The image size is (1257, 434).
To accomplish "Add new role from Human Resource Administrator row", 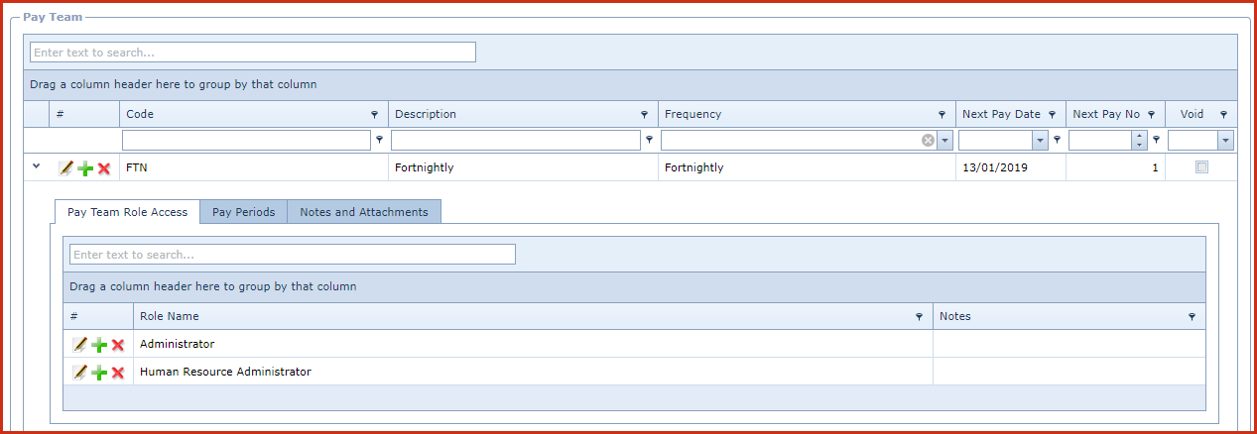I will click(x=99, y=373).
